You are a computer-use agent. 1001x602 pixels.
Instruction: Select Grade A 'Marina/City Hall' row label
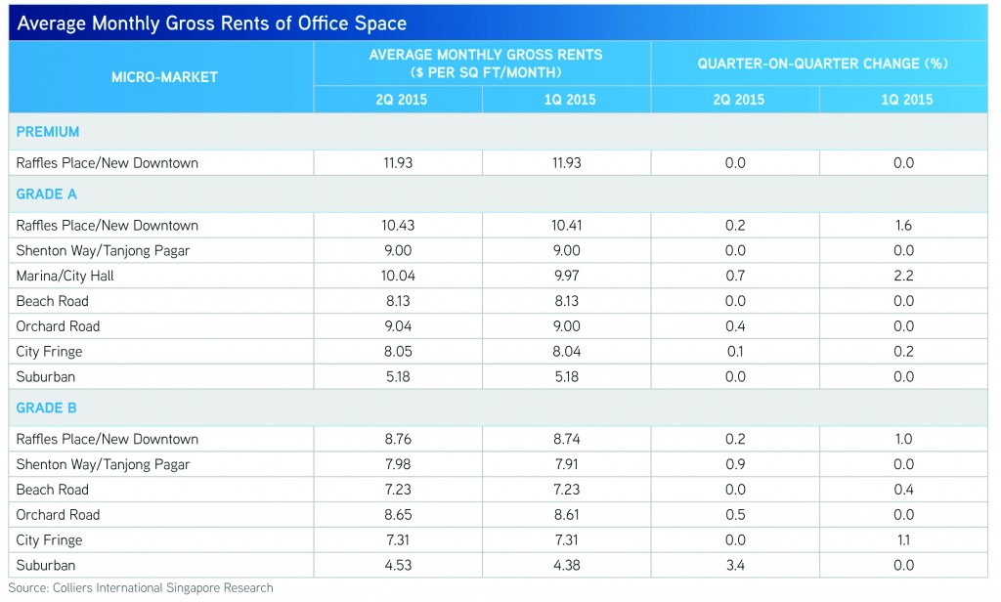65,276
